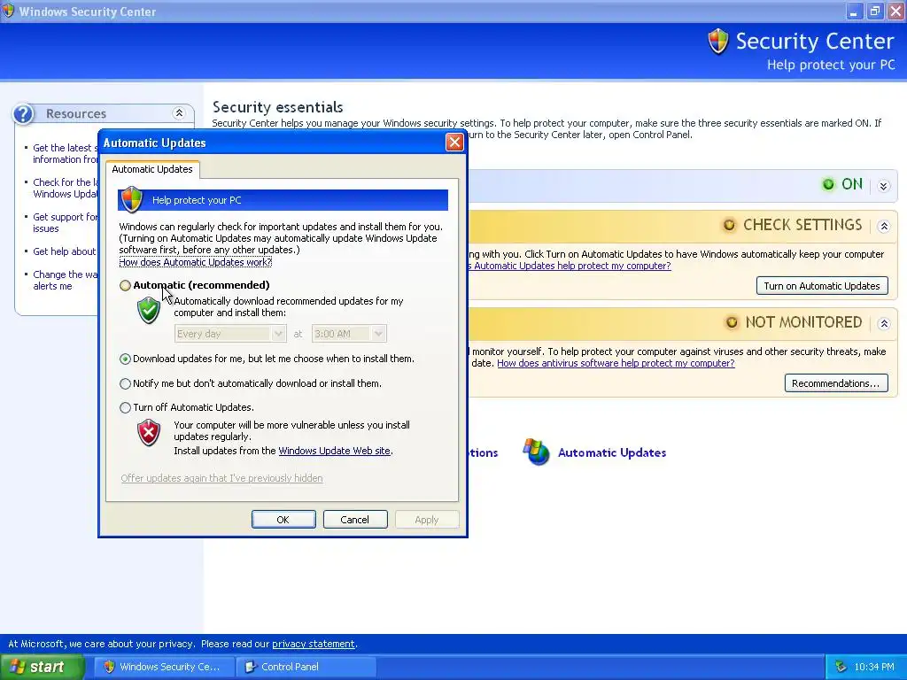Select the Automatic (recommended) radio option
This screenshot has height=680, width=907.
tap(125, 285)
